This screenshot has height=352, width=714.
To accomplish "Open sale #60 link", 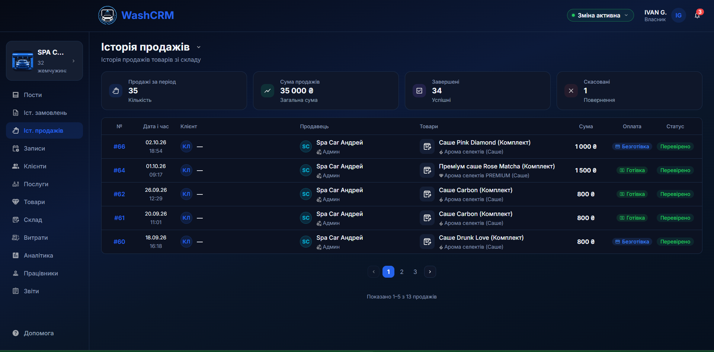I will coord(119,242).
